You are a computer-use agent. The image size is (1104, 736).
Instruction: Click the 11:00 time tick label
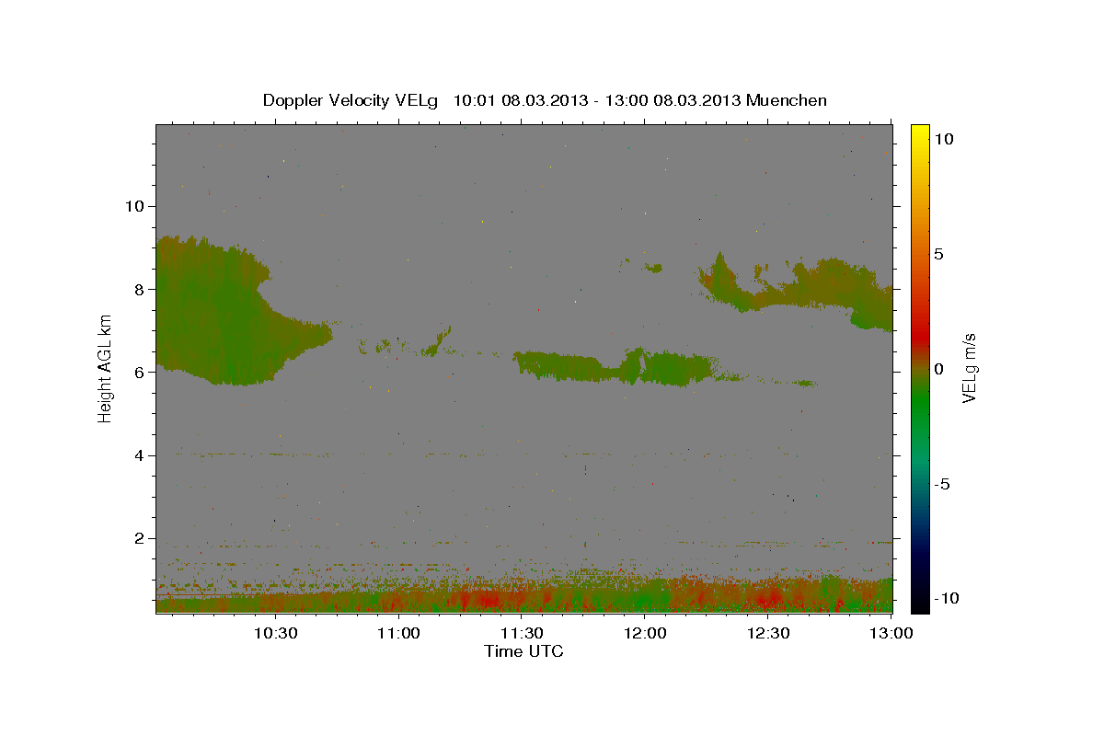coord(399,633)
